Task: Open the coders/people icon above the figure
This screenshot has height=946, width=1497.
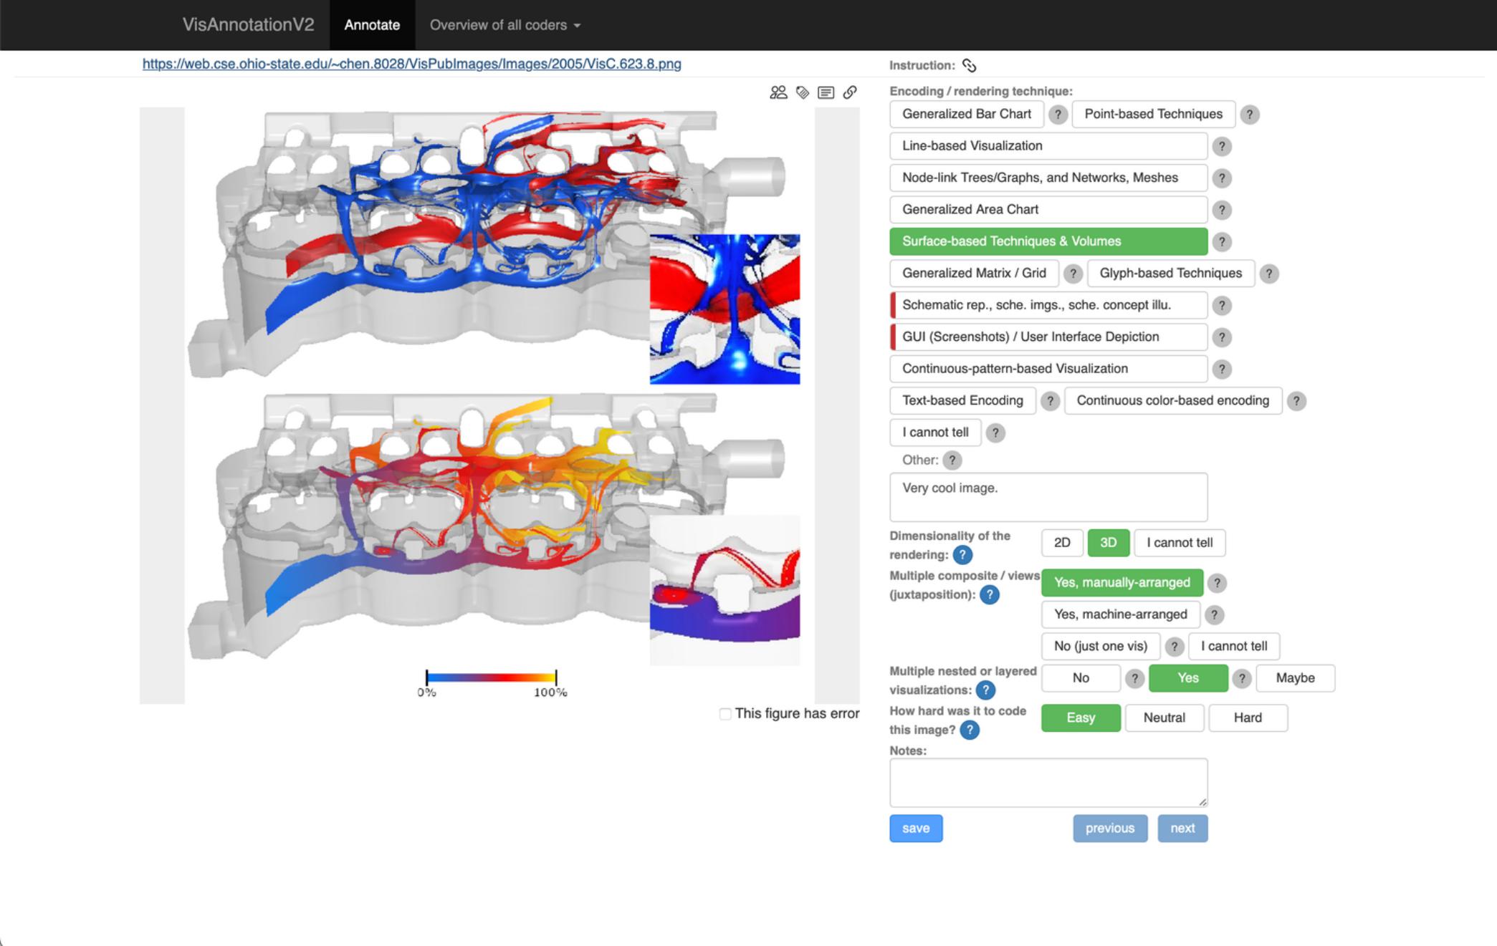Action: [778, 92]
